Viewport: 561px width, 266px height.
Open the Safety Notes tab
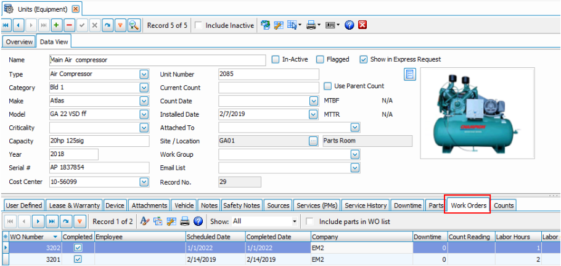tap(242, 206)
